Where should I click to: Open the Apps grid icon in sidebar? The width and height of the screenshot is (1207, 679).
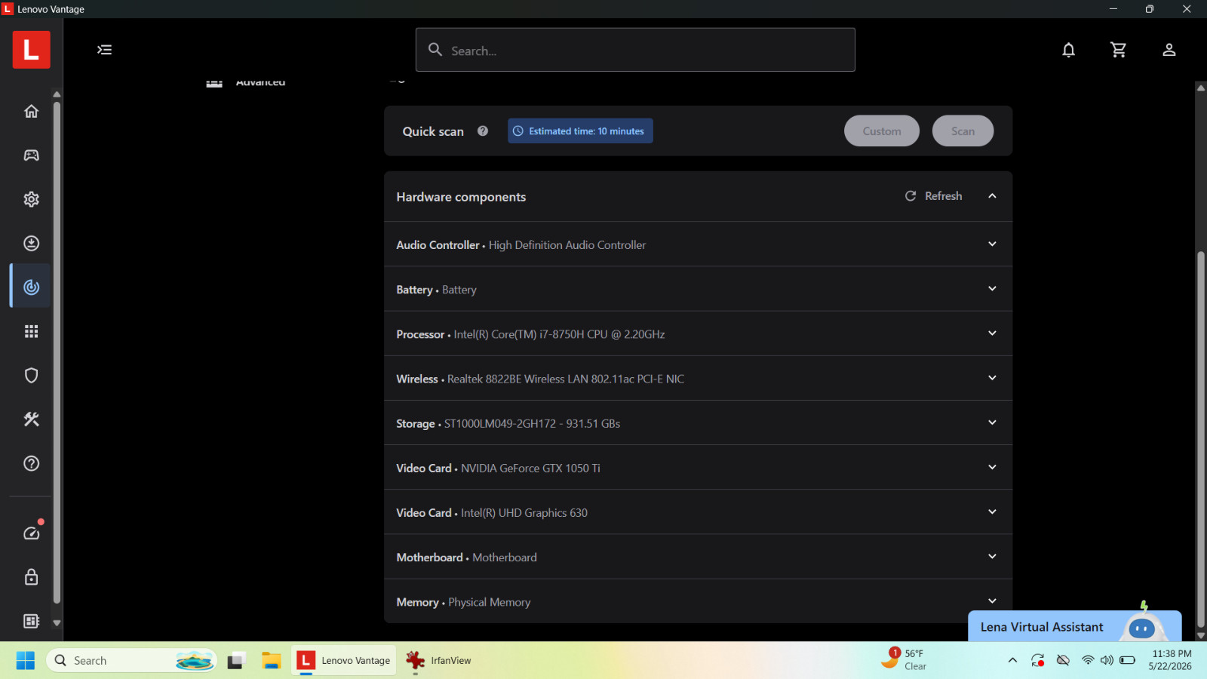pyautogui.click(x=31, y=331)
